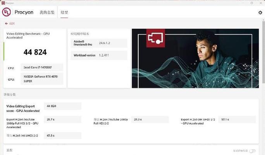The height and width of the screenshot is (155, 265).
Task: Click the NVIDIA GeForce RTX 4070 SUPER value
Action: point(42,79)
